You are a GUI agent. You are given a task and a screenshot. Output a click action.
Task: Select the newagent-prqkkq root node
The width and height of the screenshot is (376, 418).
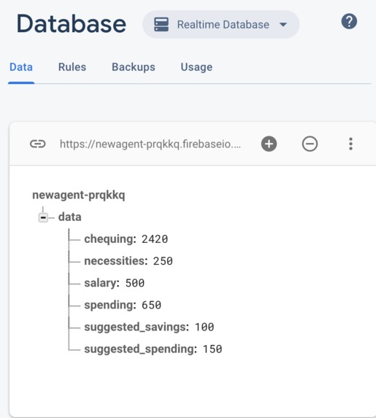coord(78,195)
